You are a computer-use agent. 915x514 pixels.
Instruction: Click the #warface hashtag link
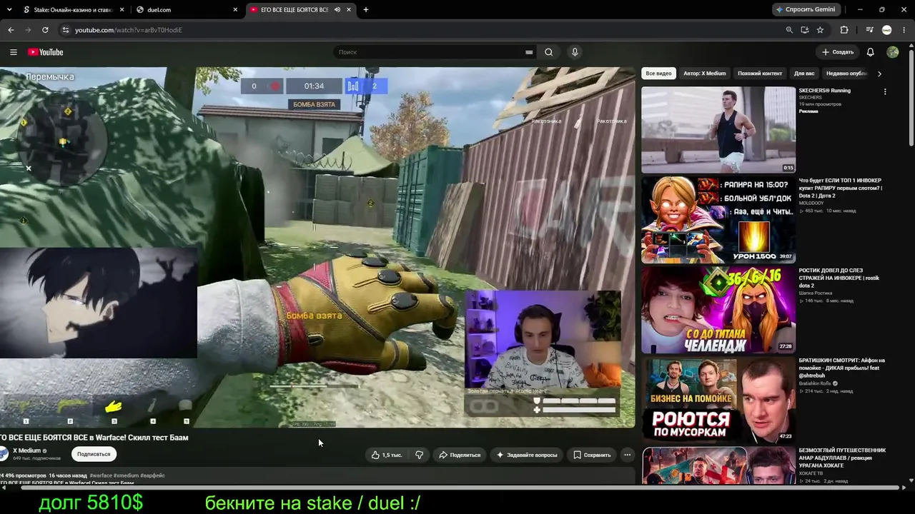coord(101,475)
